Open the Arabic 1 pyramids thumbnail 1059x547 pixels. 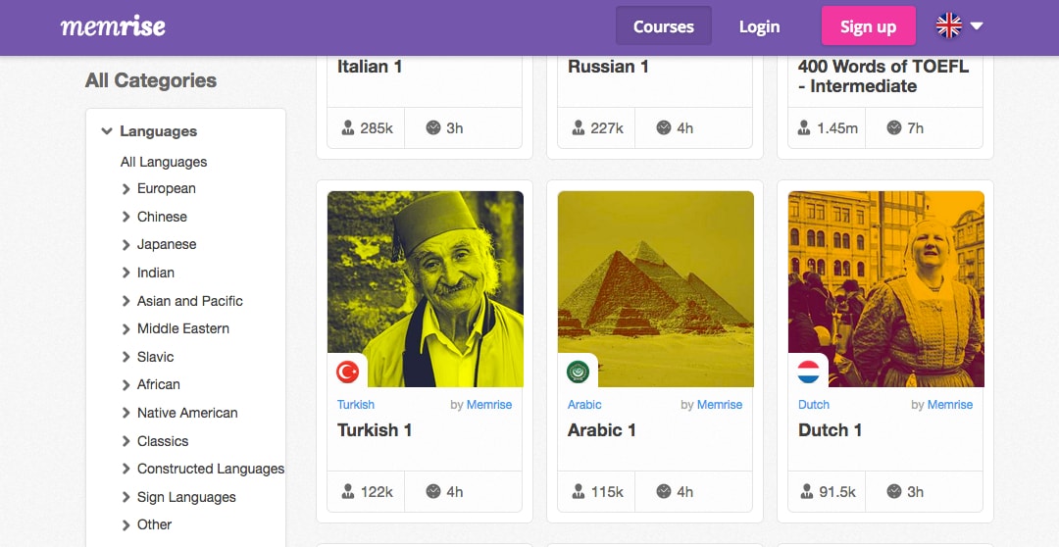[656, 289]
